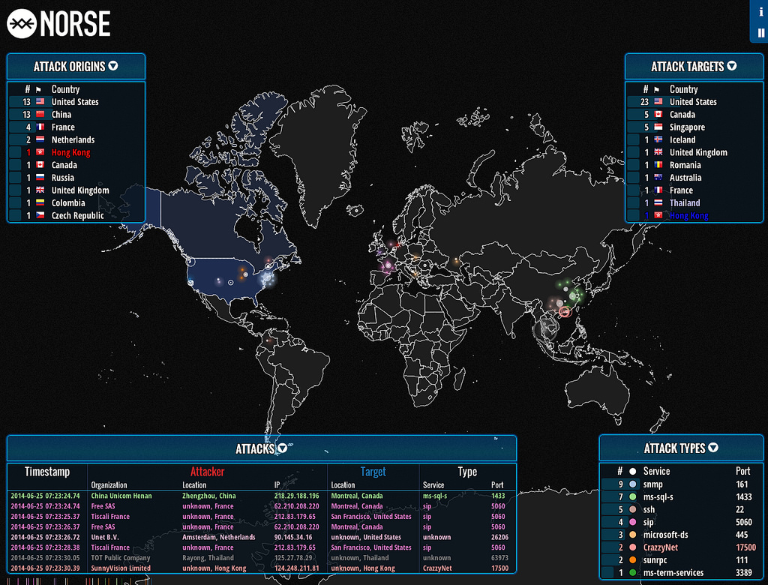Collapse the Attack Targets panel arrow
768x585 pixels.
pos(732,66)
